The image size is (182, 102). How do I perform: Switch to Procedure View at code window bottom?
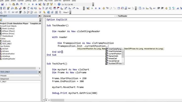coord(44,100)
